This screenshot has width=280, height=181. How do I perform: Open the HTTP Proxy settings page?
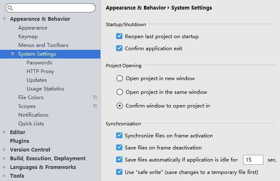point(40,71)
